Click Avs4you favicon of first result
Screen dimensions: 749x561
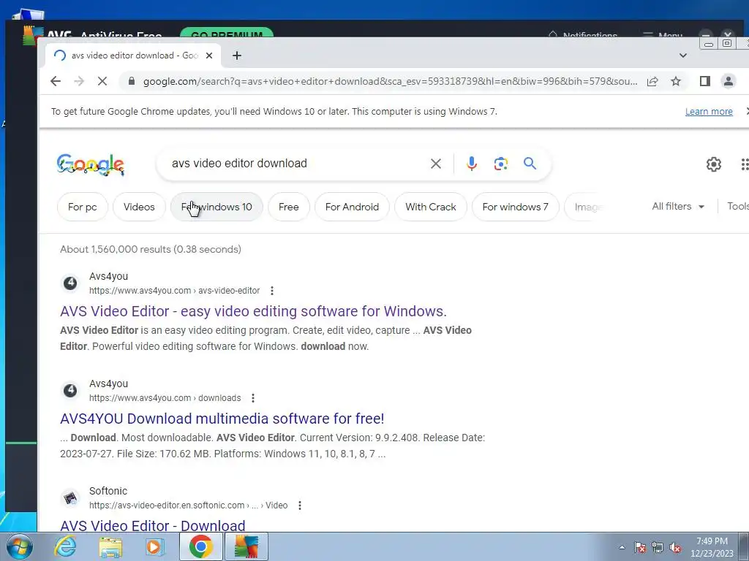[x=70, y=283]
